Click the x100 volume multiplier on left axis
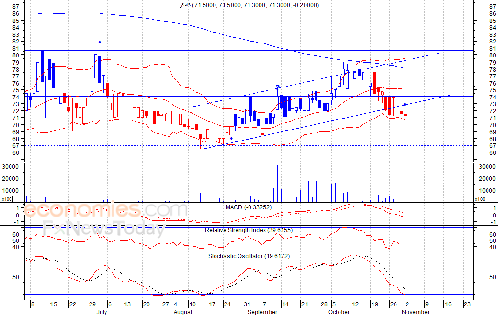This screenshot has width=498, height=315. tap(7, 199)
